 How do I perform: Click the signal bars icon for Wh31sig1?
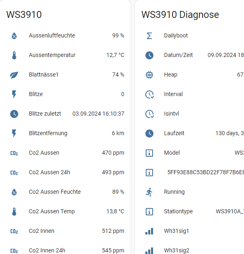point(149,231)
